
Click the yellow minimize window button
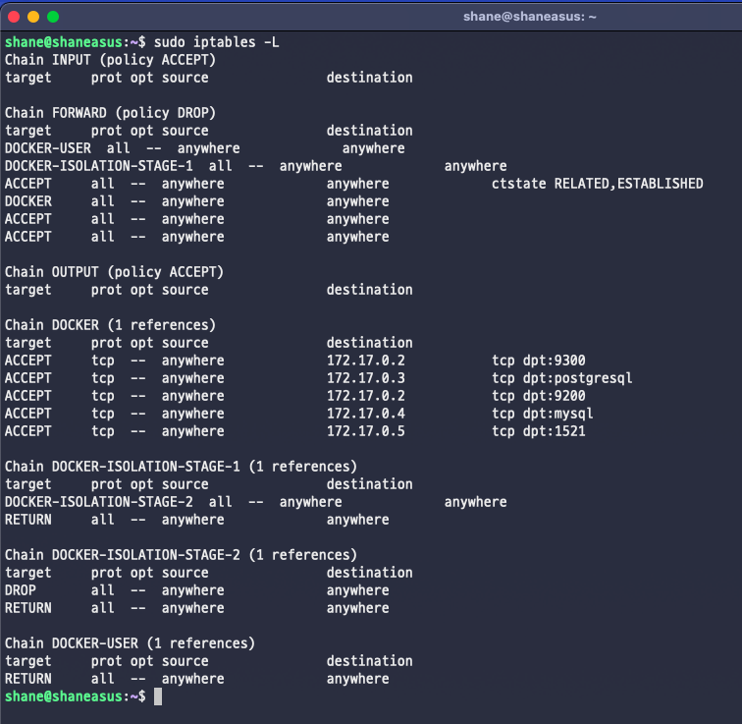(33, 17)
